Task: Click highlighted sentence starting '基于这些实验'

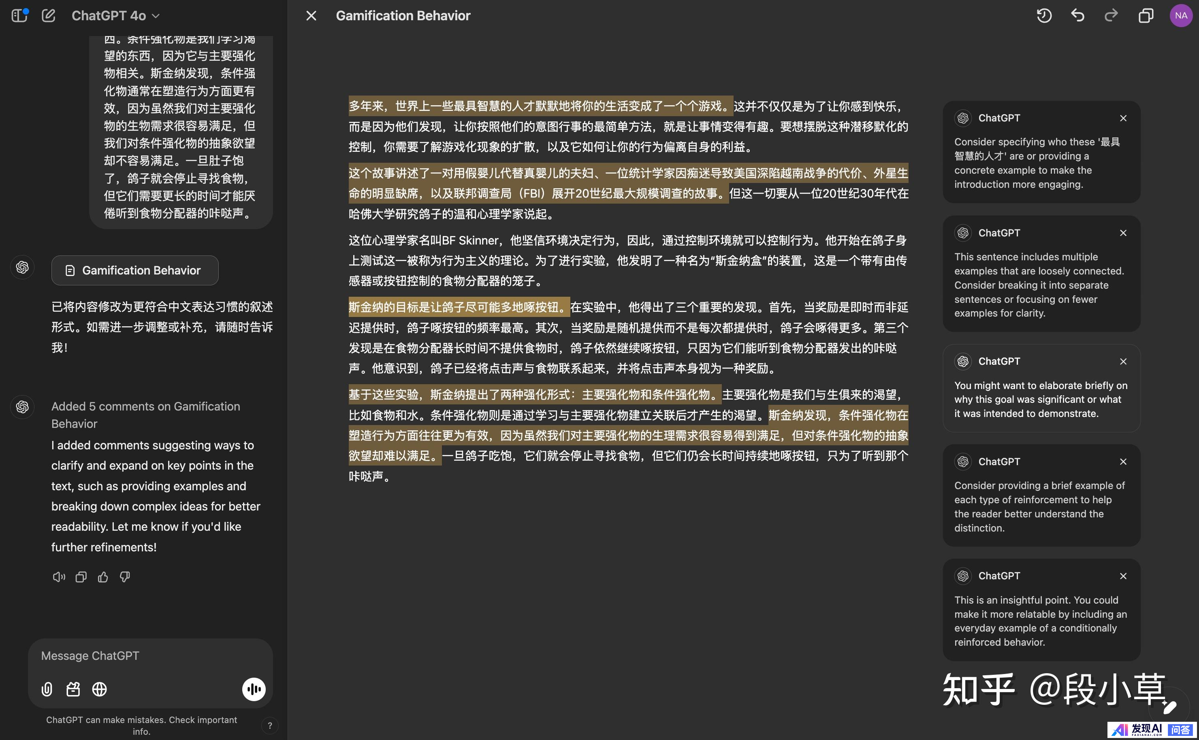Action: click(535, 394)
